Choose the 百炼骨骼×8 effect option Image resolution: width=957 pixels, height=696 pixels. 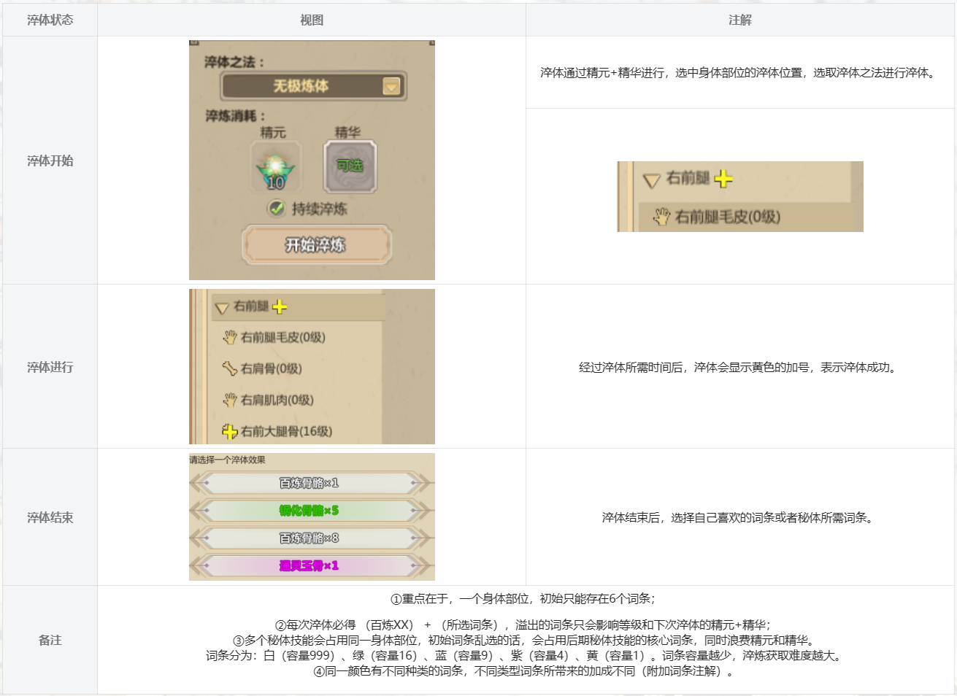click(x=310, y=538)
